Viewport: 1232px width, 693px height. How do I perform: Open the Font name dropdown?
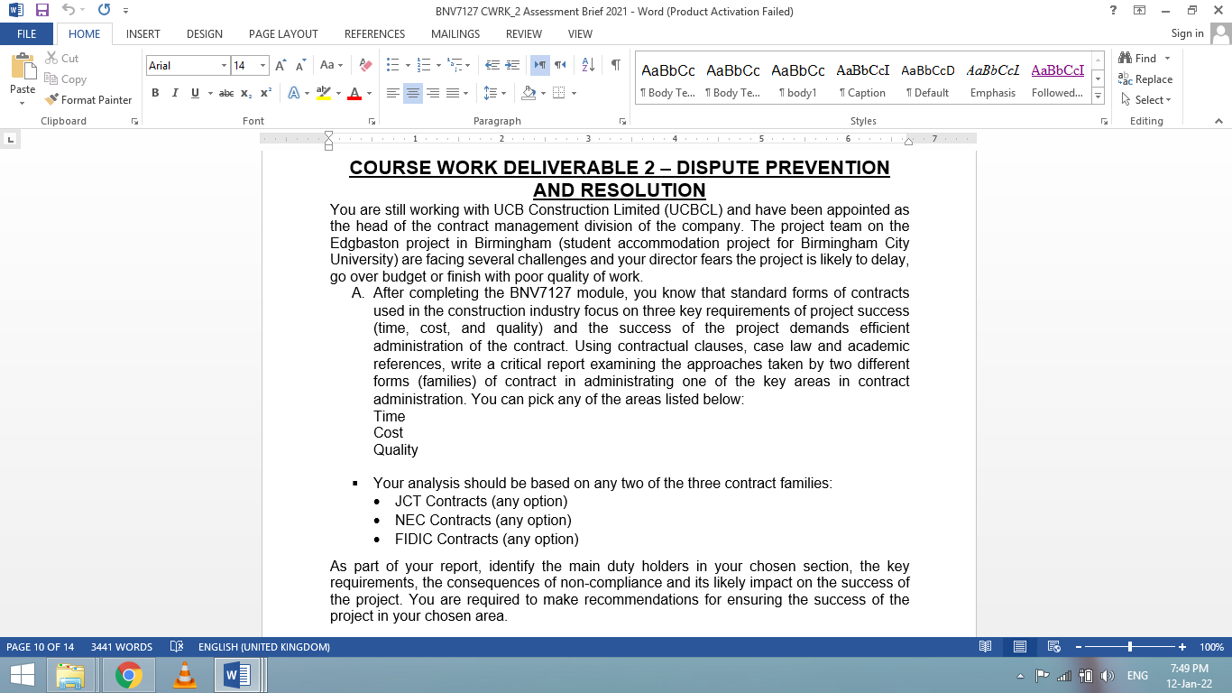click(225, 66)
